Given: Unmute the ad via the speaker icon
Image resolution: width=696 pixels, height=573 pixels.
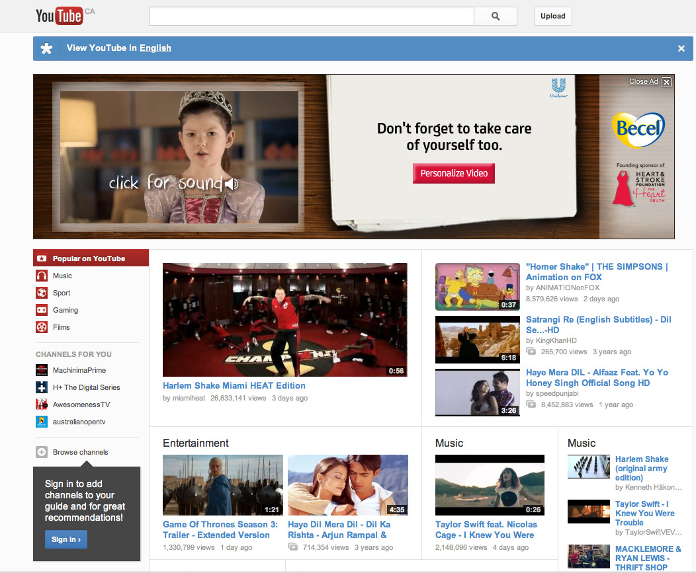Looking at the screenshot, I should [231, 183].
